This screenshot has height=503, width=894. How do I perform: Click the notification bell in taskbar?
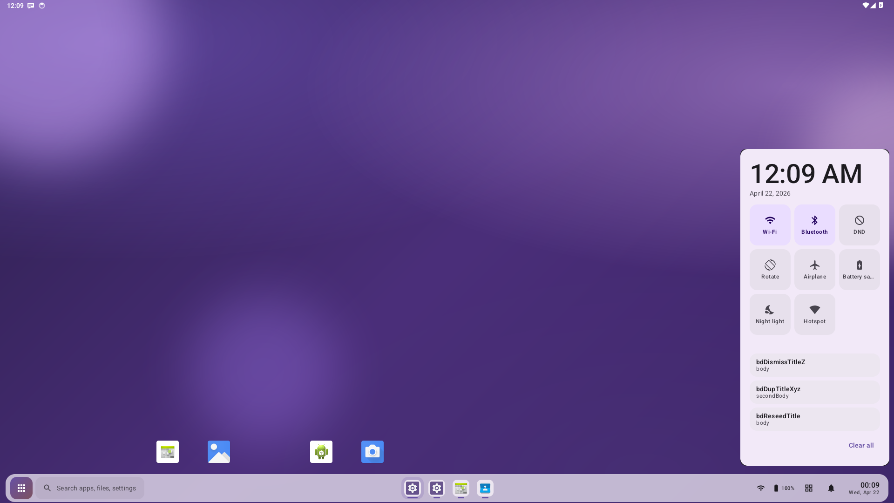pos(831,488)
